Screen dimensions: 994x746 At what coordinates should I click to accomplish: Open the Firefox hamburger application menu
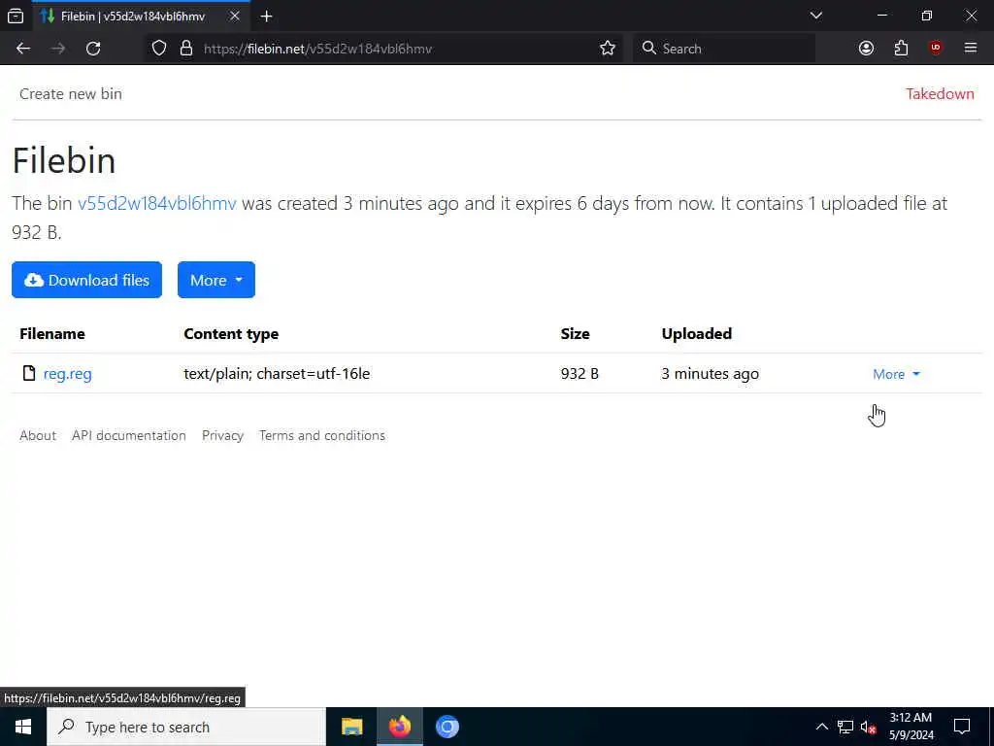point(971,49)
